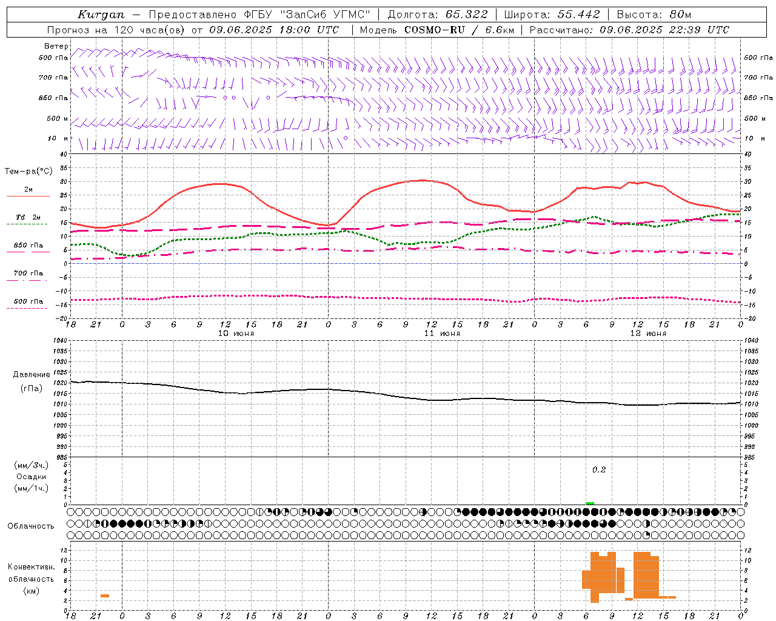The image size is (776, 621).
Task: Click "11 июня" date label under temperature chart
Action: tap(442, 334)
